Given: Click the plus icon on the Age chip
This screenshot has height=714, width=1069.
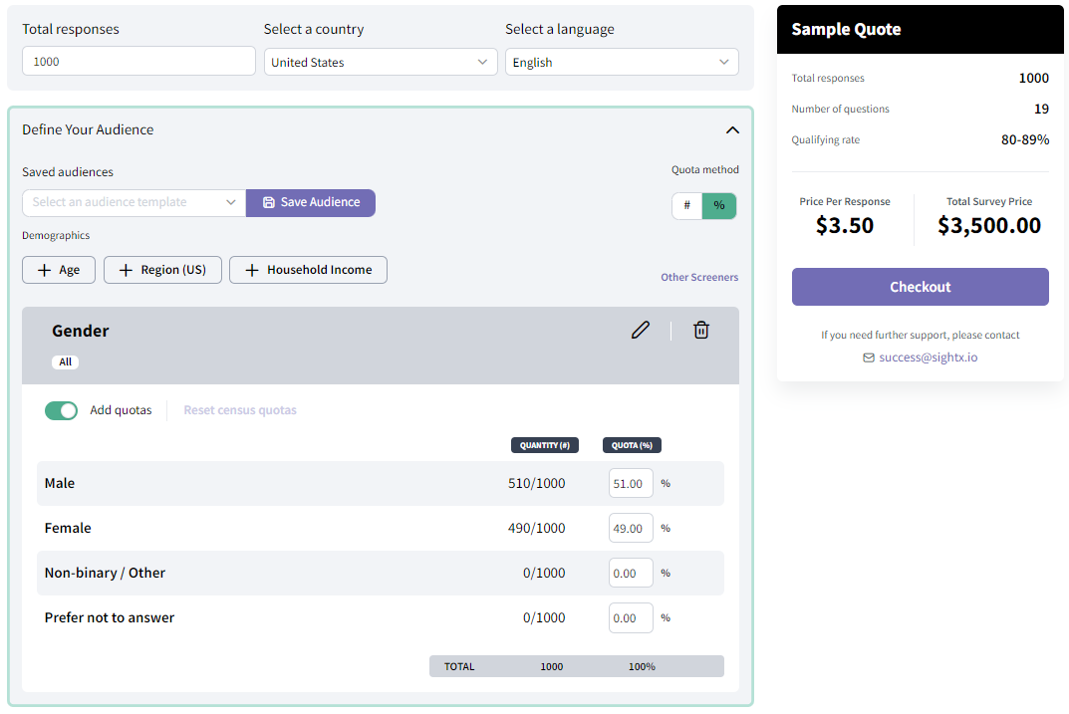Looking at the screenshot, I should 44,271.
